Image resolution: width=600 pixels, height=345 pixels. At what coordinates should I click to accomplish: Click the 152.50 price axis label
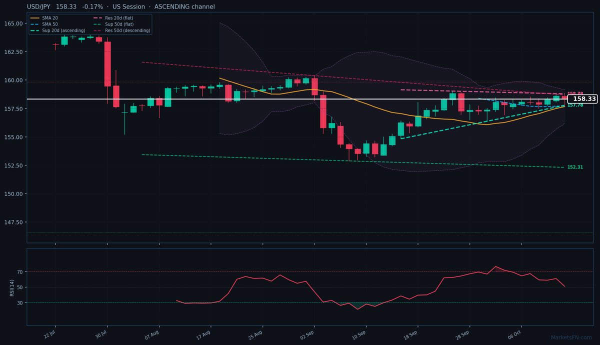(x=13, y=165)
